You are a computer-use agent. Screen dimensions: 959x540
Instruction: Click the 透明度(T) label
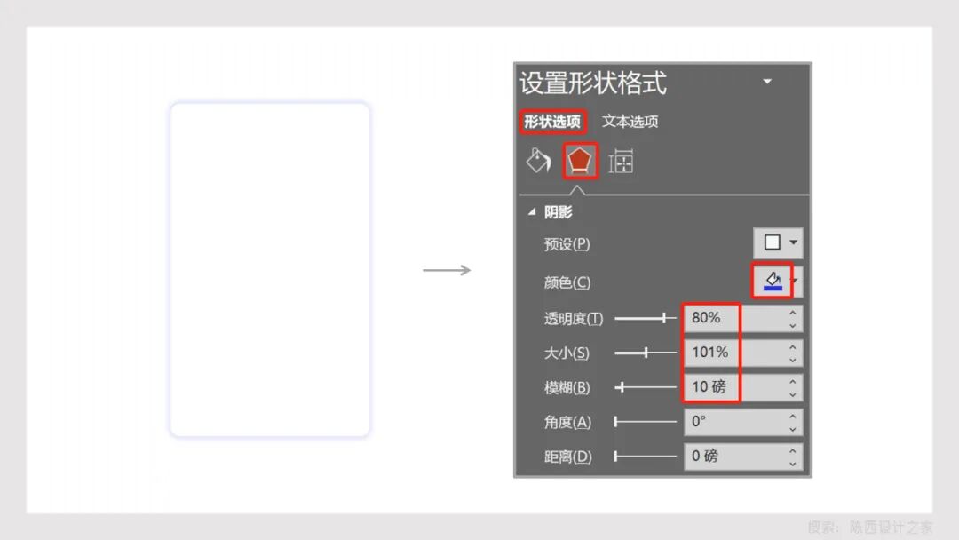point(574,318)
